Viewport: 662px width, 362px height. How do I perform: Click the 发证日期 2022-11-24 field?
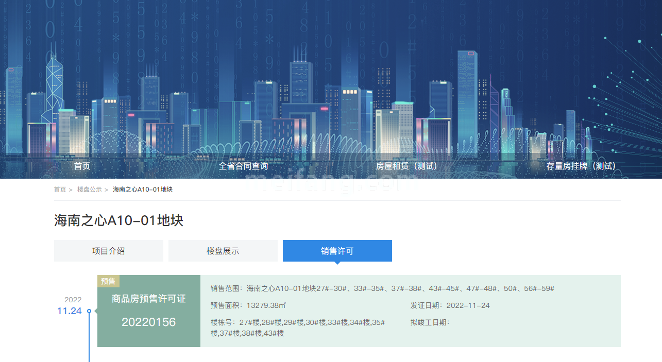pyautogui.click(x=450, y=305)
